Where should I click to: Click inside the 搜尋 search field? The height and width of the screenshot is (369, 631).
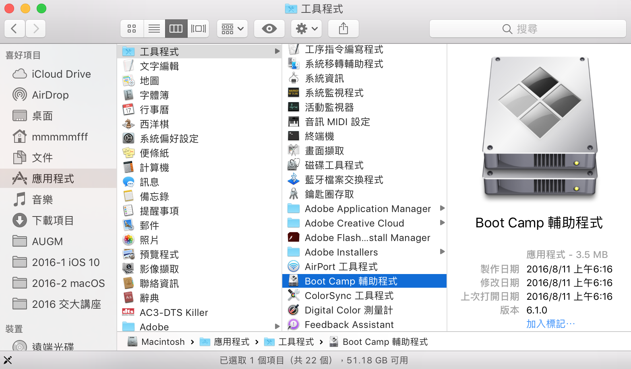(528, 29)
